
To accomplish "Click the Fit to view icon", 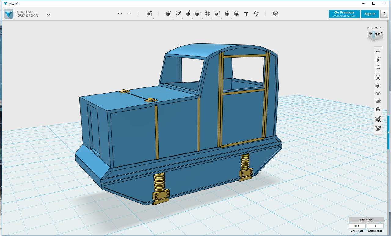I will point(378,77).
